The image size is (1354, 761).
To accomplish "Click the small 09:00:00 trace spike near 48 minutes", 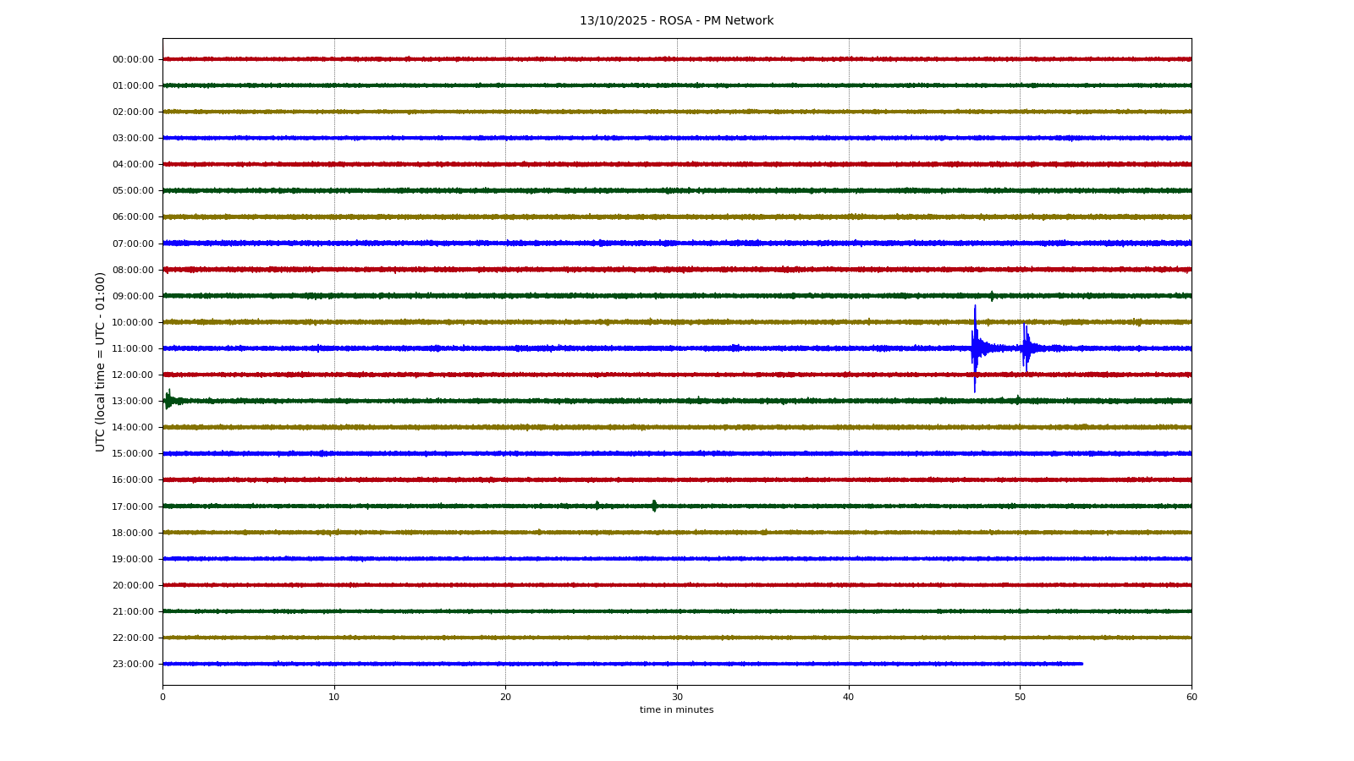I will [992, 296].
